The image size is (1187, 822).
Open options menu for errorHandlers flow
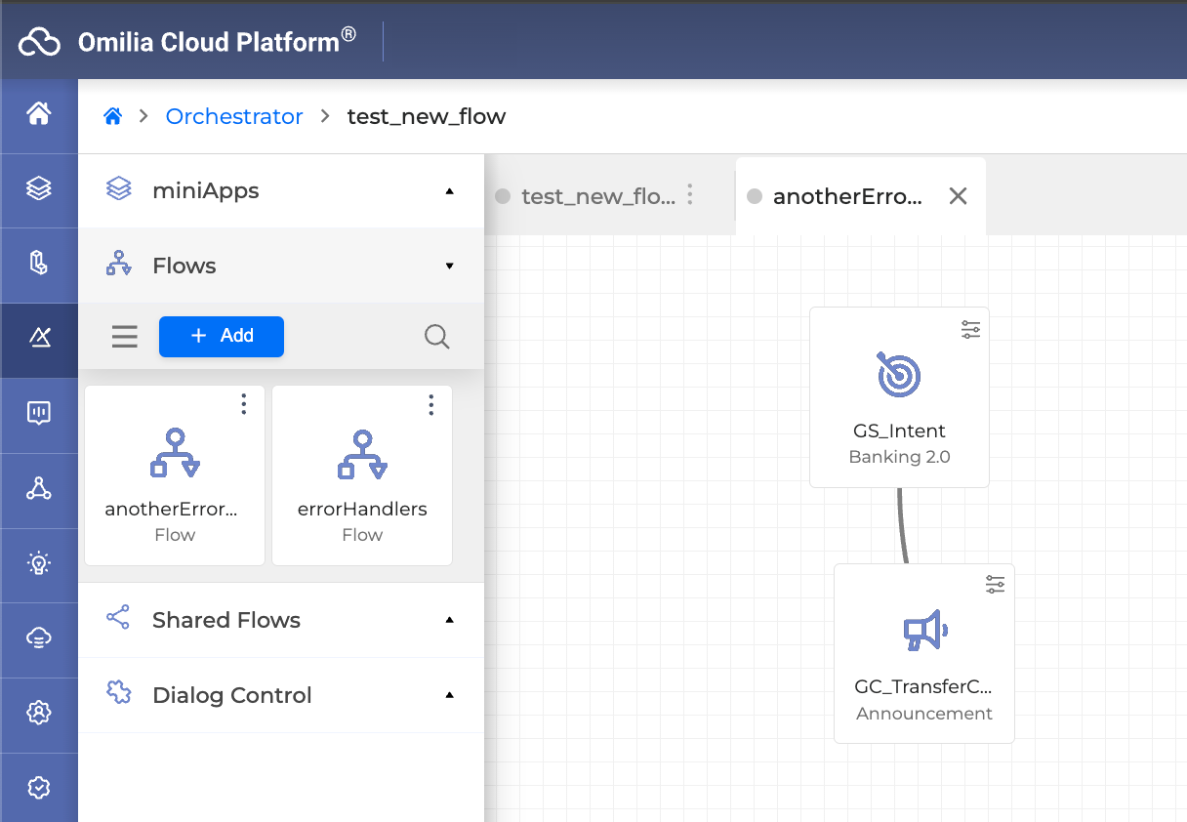pos(430,405)
